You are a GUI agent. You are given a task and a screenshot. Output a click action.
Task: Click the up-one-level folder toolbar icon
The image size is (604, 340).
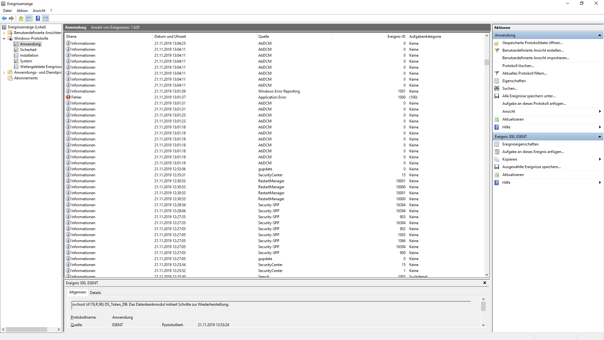[21, 18]
